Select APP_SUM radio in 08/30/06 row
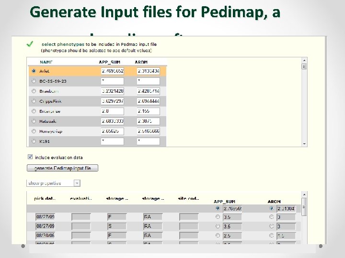345x258 pixels. pyautogui.click(x=218, y=236)
